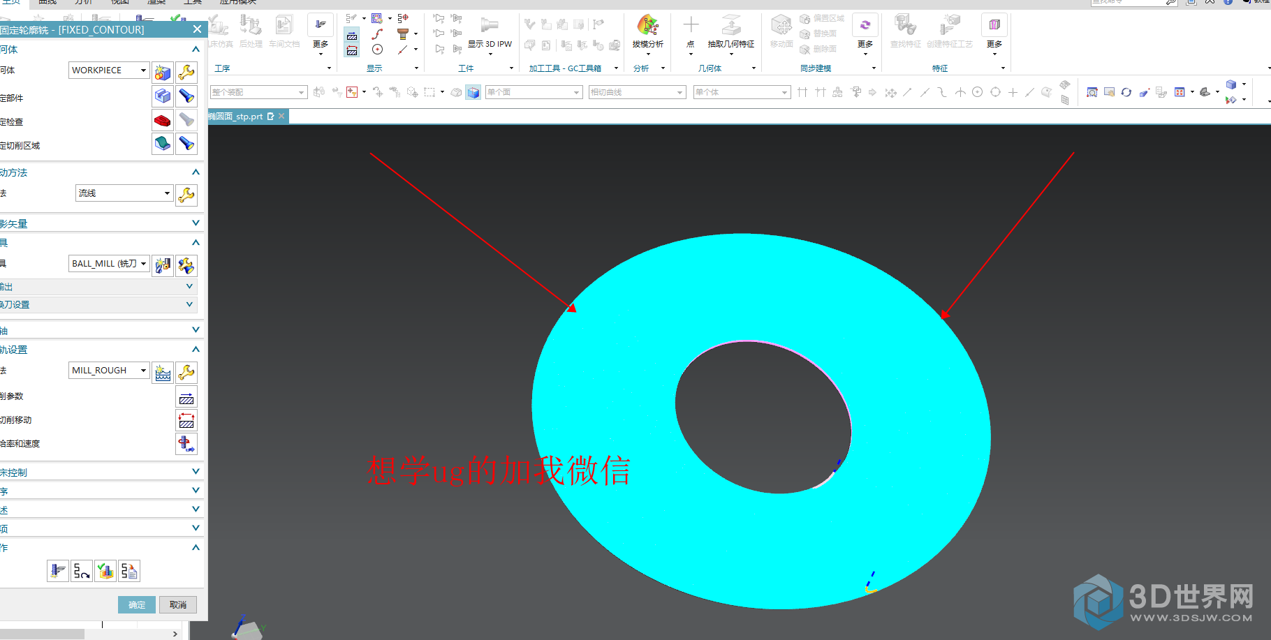Open the 几何体 group dropdown in the ribbon
The height and width of the screenshot is (640, 1271).
click(754, 68)
